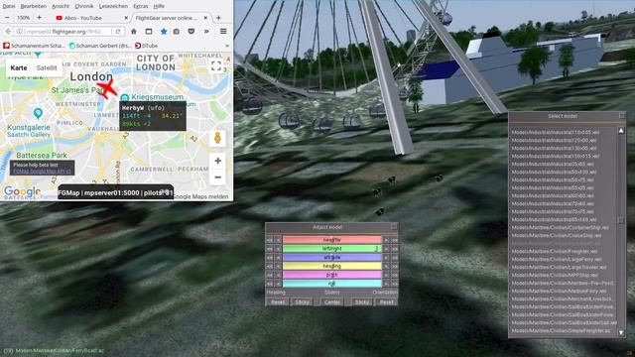635x357 pixels.
Task: Enter fullscreen on the Google map
Action: tap(216, 66)
